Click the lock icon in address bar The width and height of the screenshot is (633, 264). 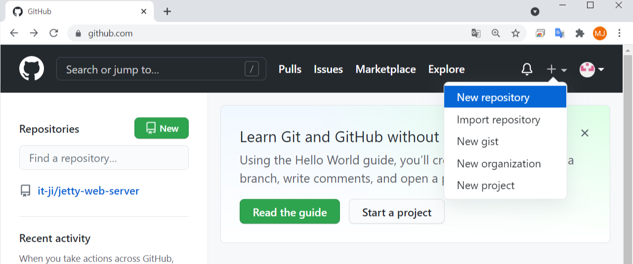coord(78,34)
